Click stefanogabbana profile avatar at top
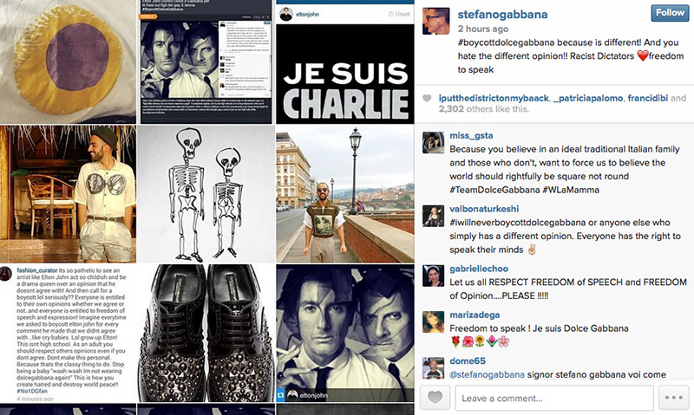Viewport: 694px width, 415px height. click(436, 21)
